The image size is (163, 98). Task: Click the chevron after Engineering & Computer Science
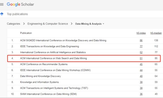(x=71, y=24)
